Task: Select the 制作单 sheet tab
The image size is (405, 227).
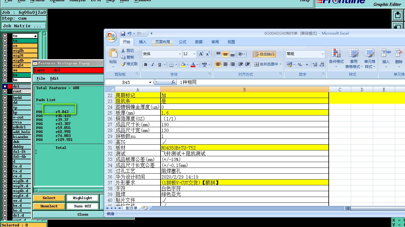Action: (x=131, y=208)
